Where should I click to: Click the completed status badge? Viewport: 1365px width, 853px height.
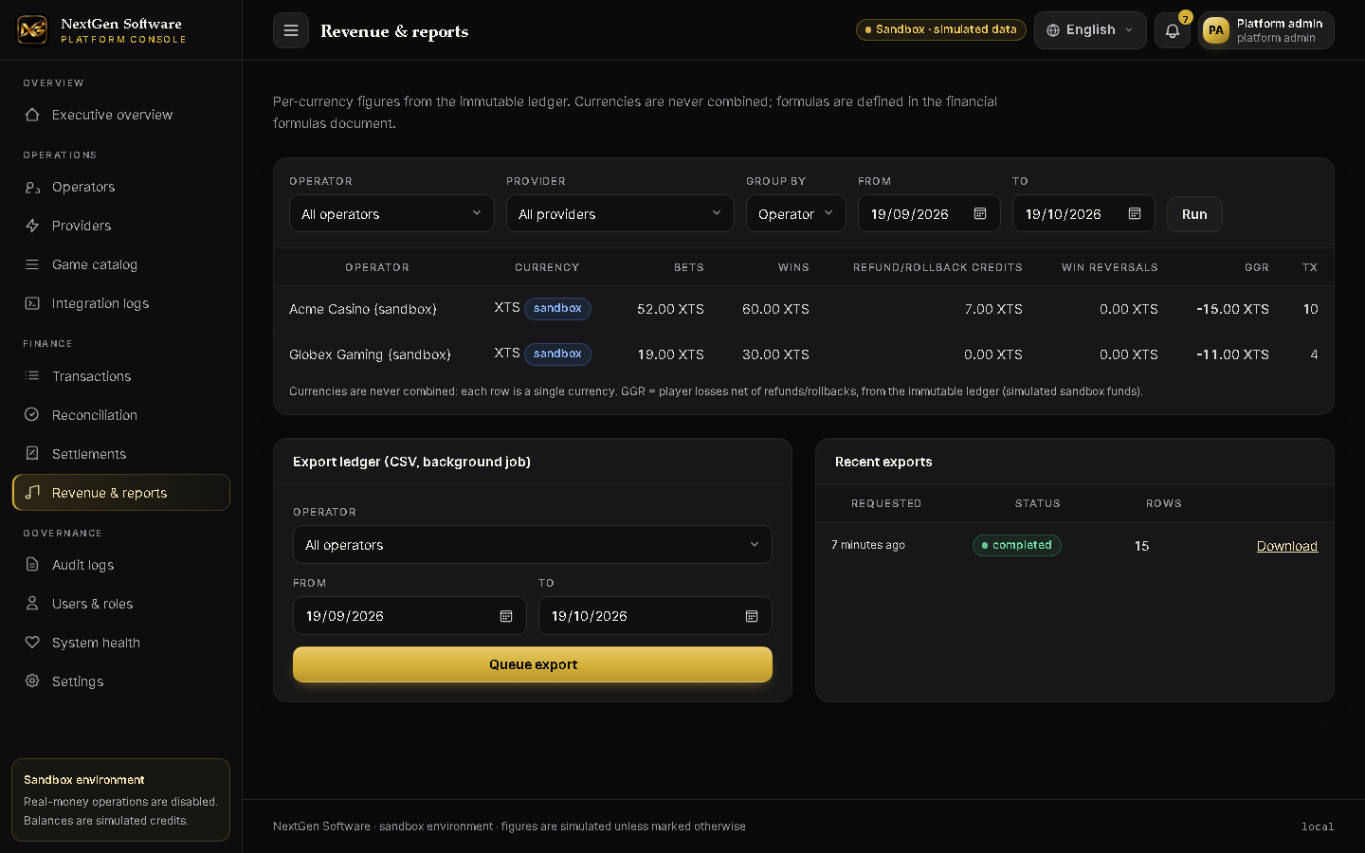(x=1016, y=545)
